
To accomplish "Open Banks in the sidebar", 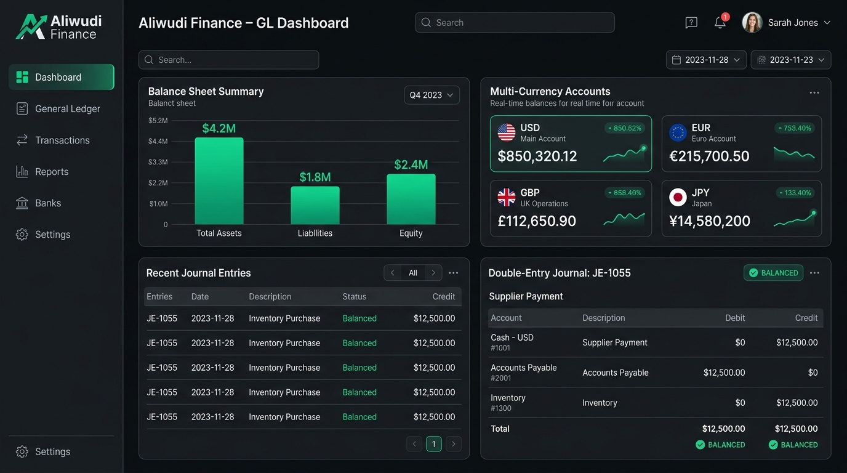I will [x=62, y=203].
